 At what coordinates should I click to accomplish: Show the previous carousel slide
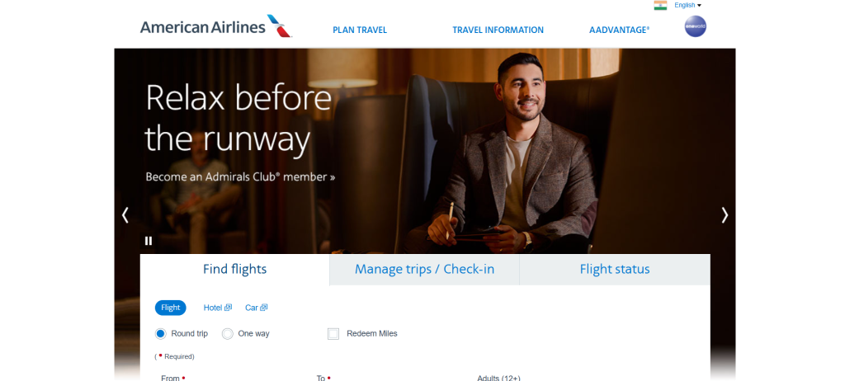click(125, 215)
